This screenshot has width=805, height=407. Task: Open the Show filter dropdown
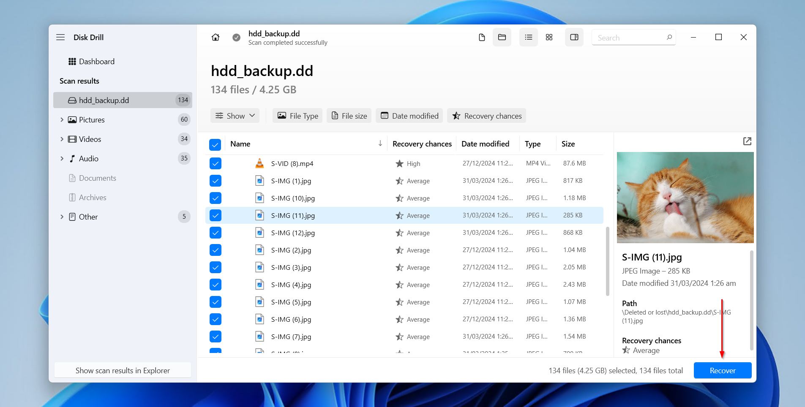(235, 115)
